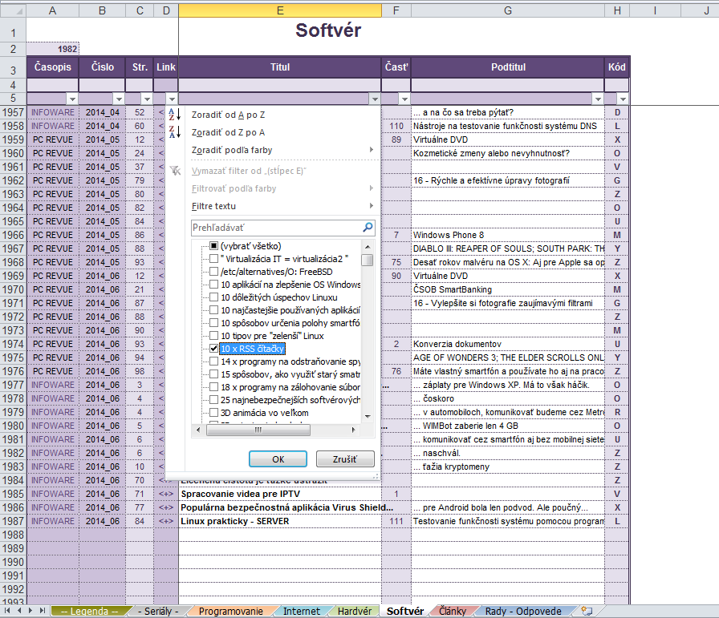The height and width of the screenshot is (618, 719).
Task: Click the 'Zrušiť' cancel button
Action: [345, 459]
